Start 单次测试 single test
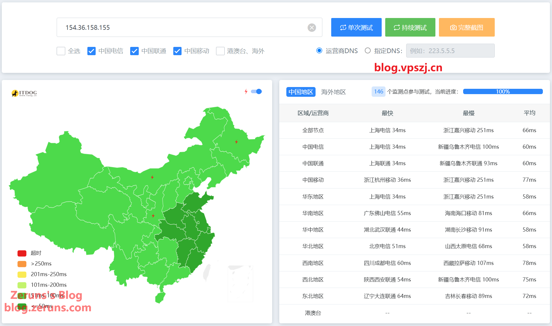 pos(356,27)
